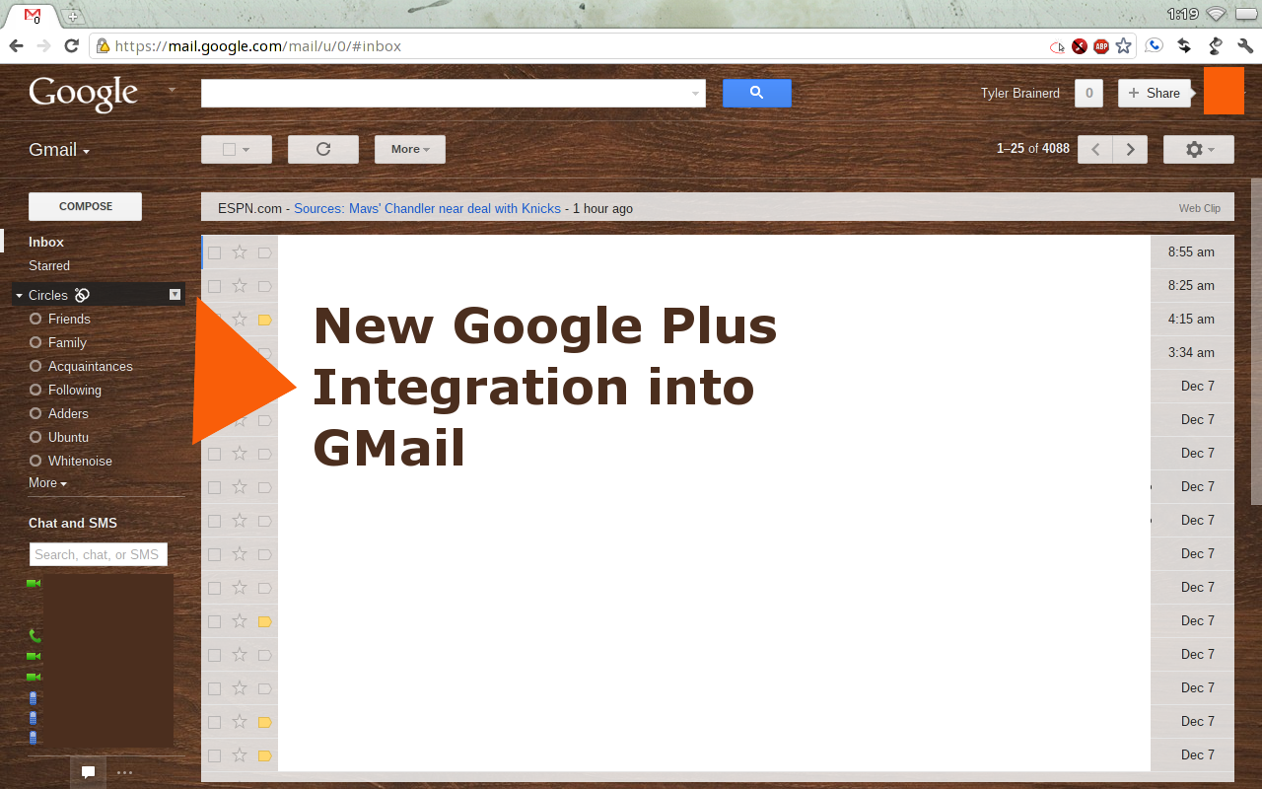Open the notifications count 0 button
This screenshot has width=1262, height=789.
1088,93
